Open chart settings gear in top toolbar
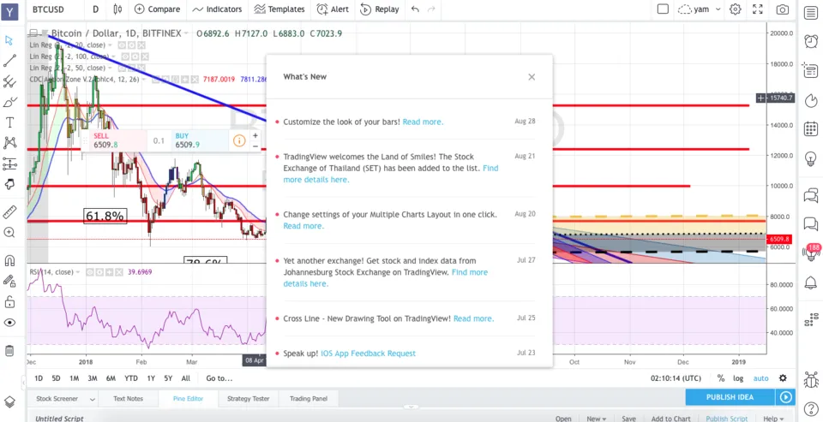The image size is (823, 422). pyautogui.click(x=736, y=9)
